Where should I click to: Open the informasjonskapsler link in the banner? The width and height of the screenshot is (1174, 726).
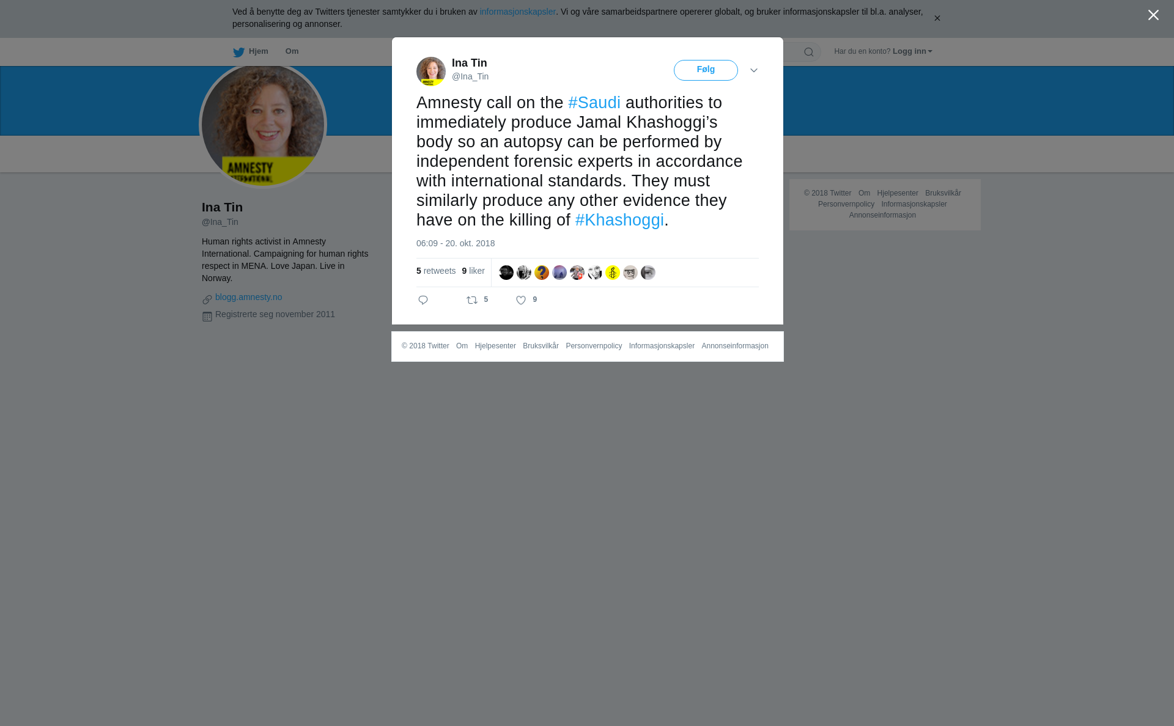pyautogui.click(x=517, y=12)
